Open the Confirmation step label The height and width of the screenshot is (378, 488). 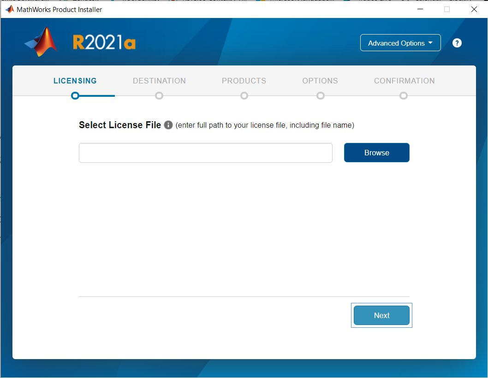tap(404, 81)
